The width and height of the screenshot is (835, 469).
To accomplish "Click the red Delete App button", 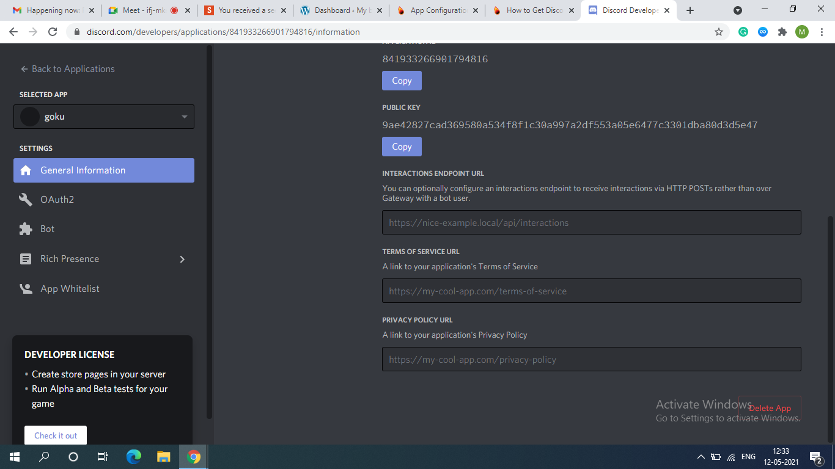I will tap(770, 408).
